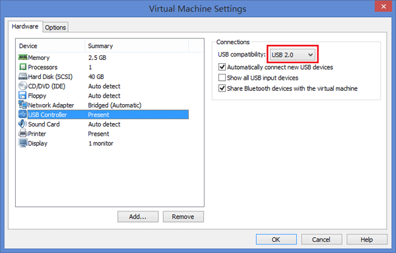396x253 pixels.
Task: Select the Network Adapter row label
Action: coord(51,105)
